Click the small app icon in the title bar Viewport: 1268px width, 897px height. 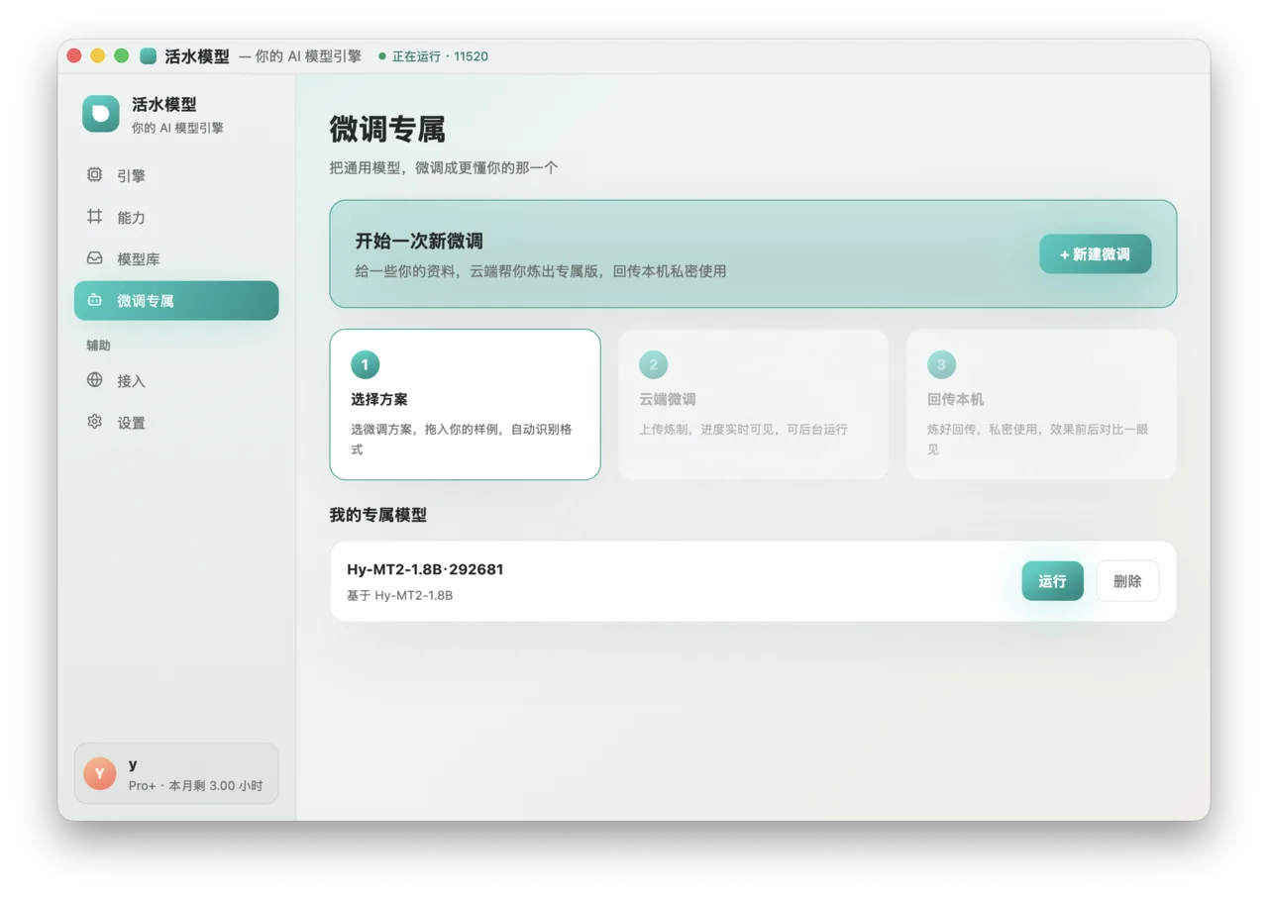[149, 56]
